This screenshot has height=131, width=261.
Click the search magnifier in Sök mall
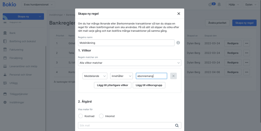tap(177, 126)
